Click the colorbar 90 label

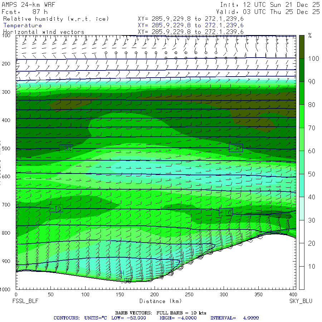point(312,82)
